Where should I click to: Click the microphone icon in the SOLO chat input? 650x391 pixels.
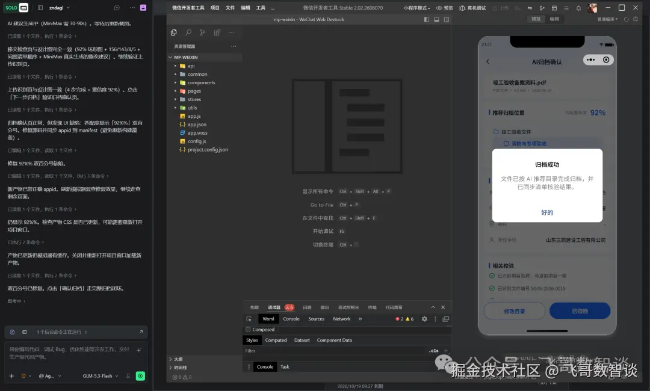128,376
